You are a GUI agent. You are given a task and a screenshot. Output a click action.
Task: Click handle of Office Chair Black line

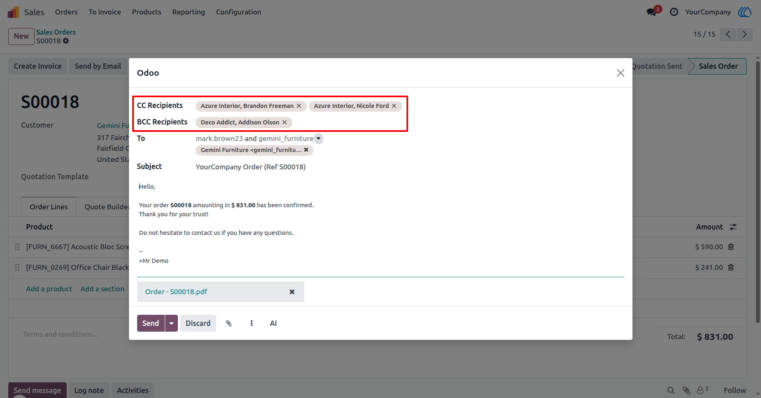[x=17, y=267]
